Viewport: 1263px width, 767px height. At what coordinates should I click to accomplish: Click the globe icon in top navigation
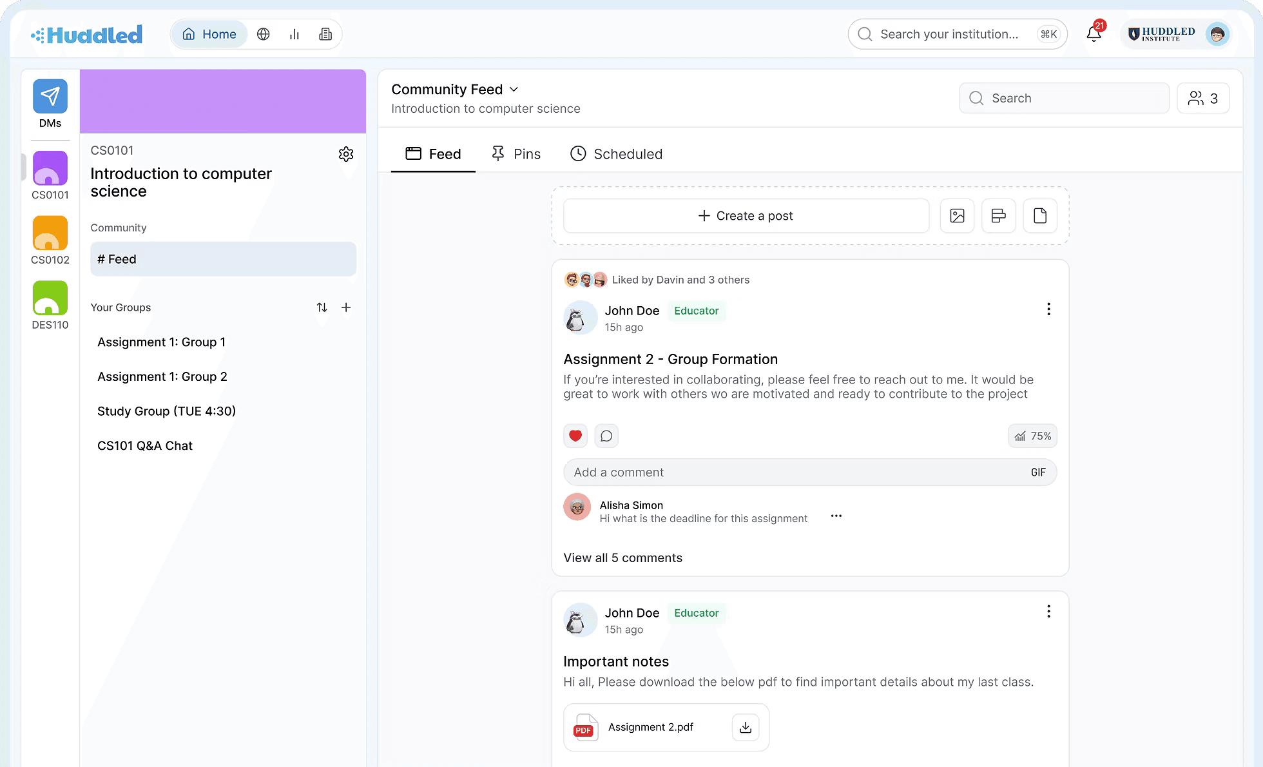point(263,34)
